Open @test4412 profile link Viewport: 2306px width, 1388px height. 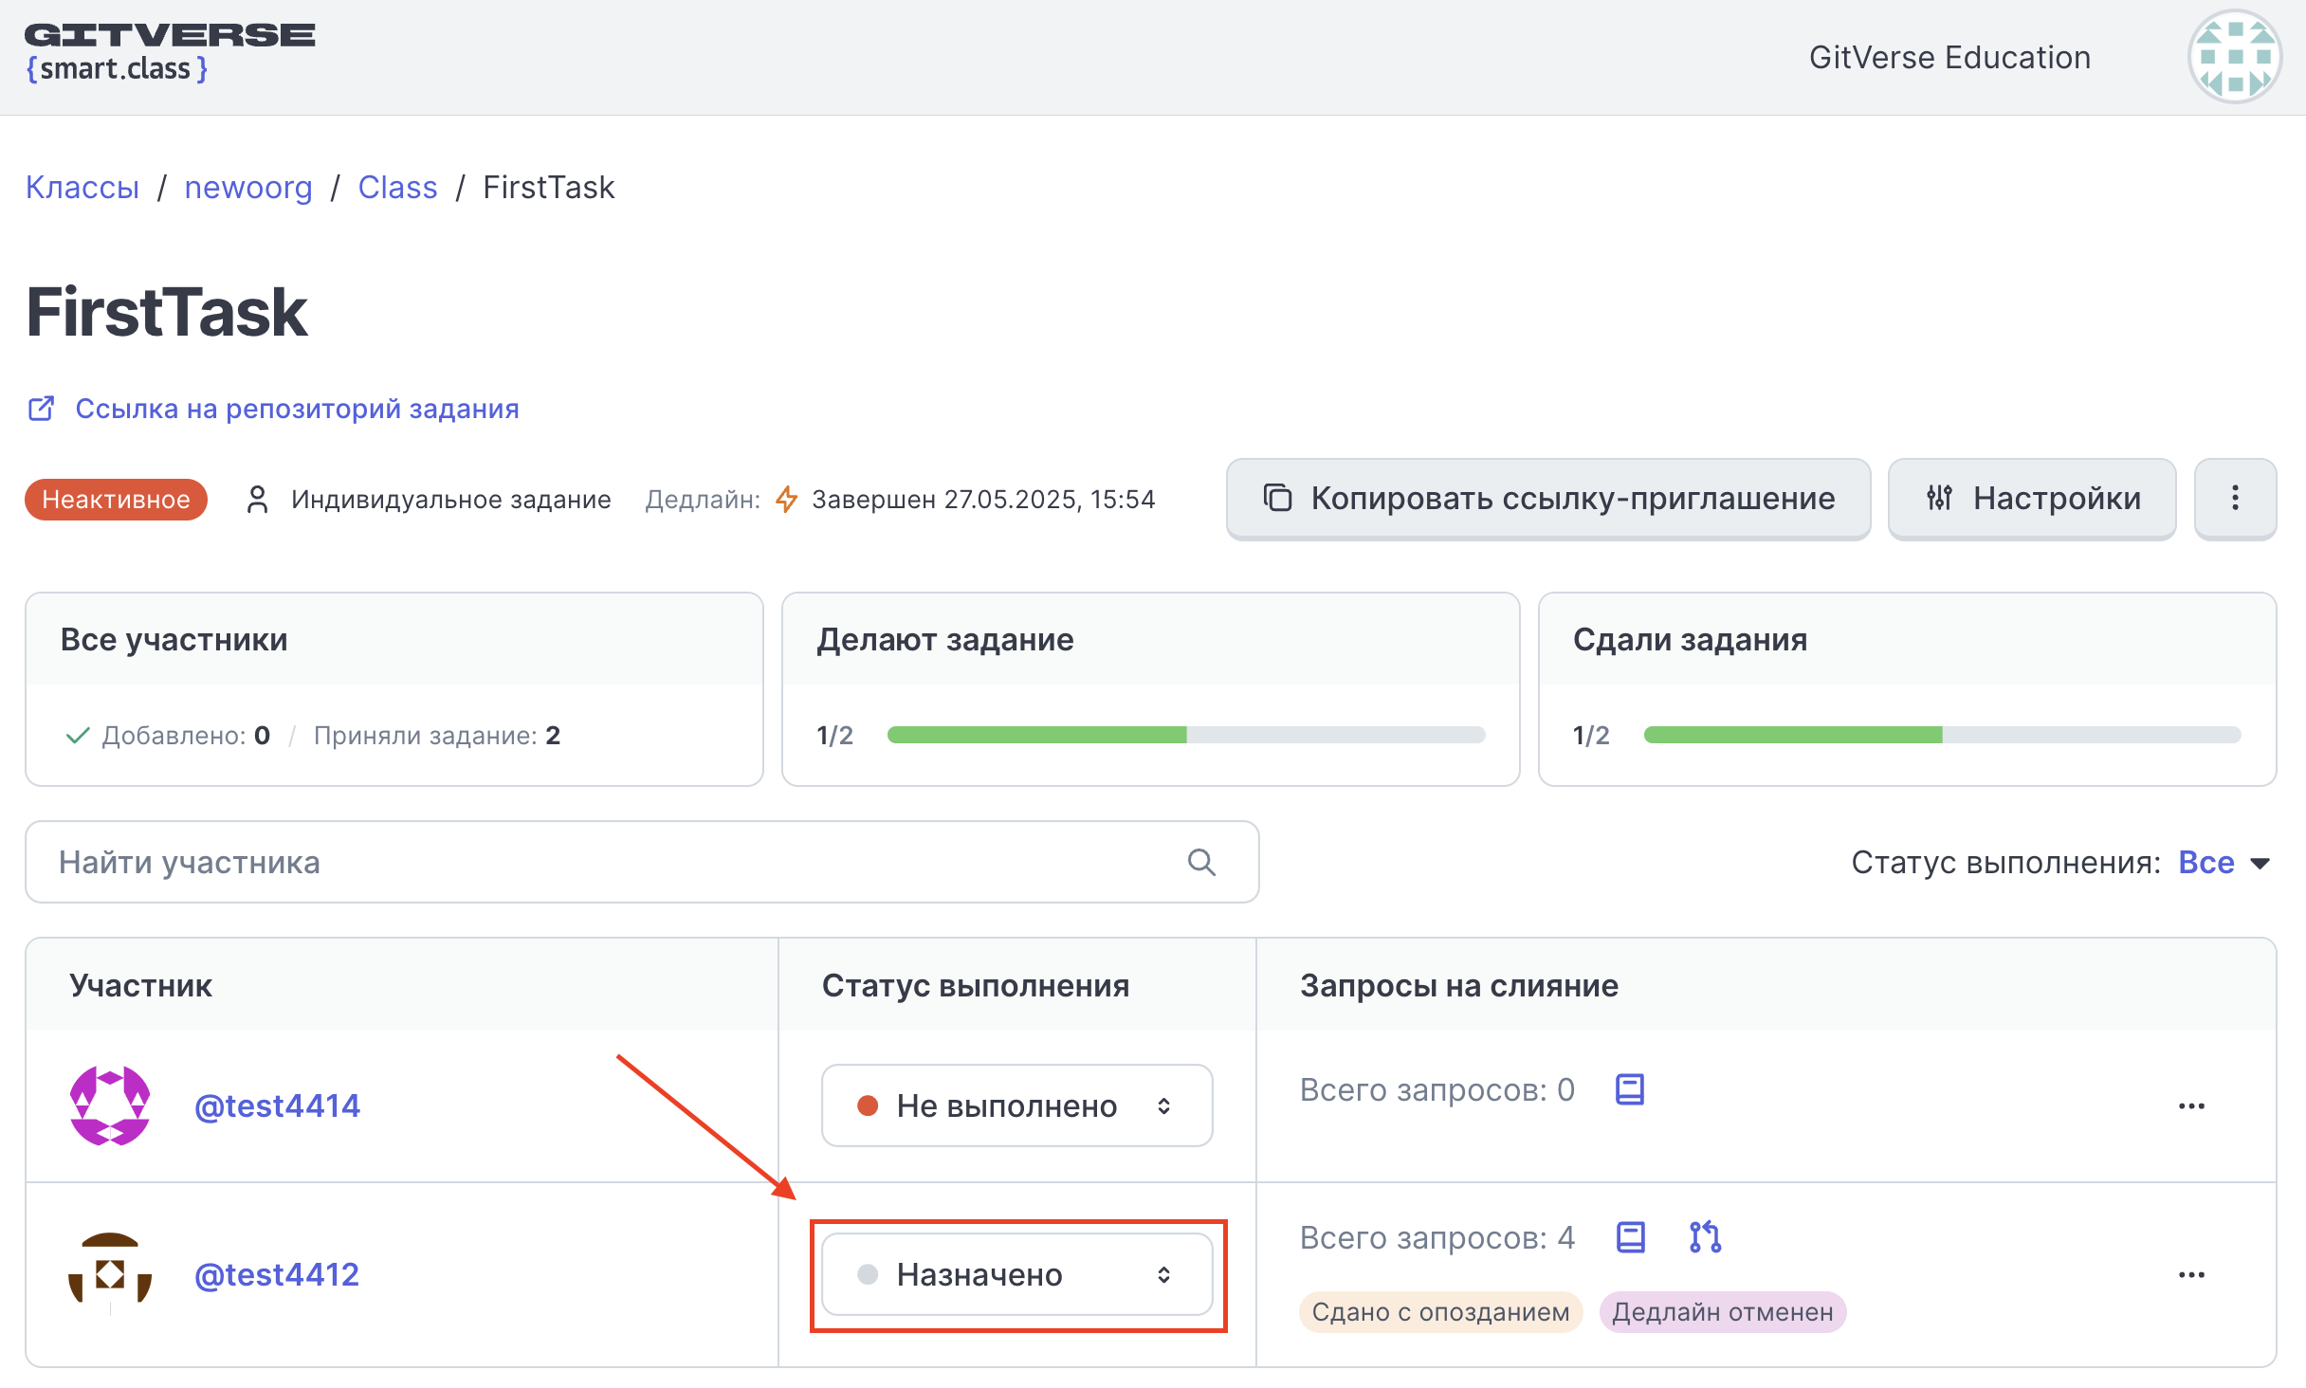tap(277, 1274)
